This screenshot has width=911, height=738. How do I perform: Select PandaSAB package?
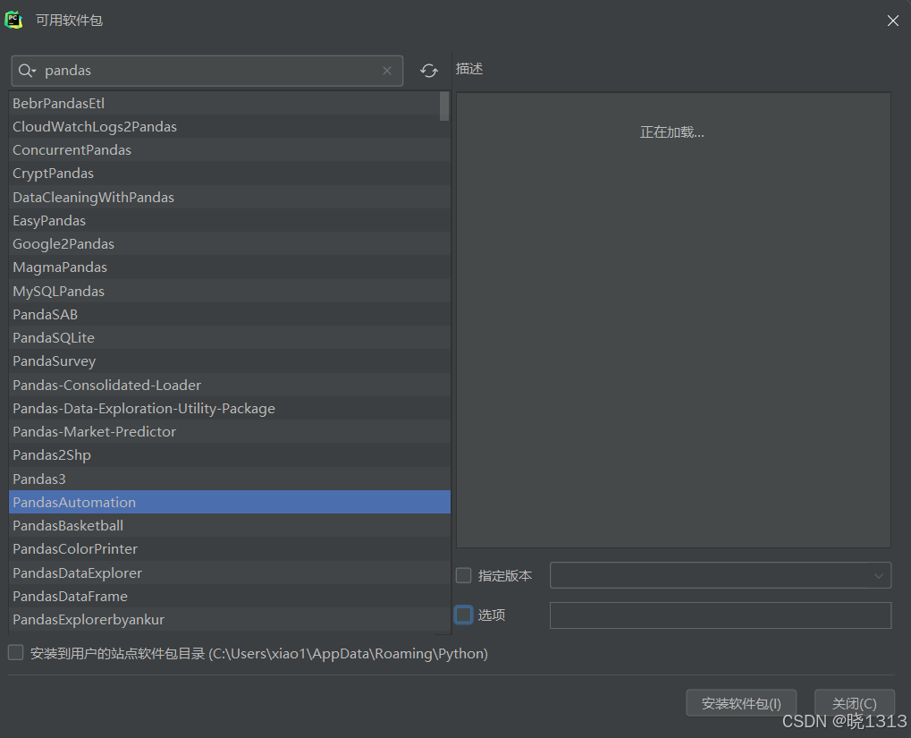(x=230, y=314)
